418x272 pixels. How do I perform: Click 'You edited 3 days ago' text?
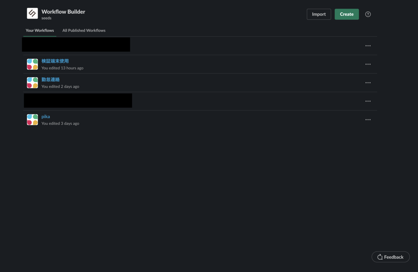tap(60, 123)
